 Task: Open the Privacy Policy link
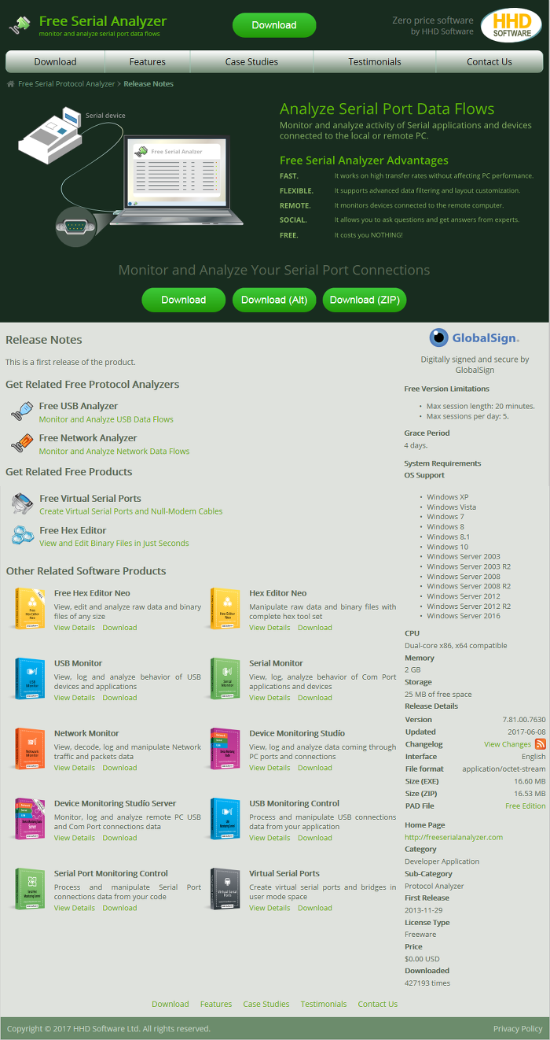pyautogui.click(x=518, y=1028)
